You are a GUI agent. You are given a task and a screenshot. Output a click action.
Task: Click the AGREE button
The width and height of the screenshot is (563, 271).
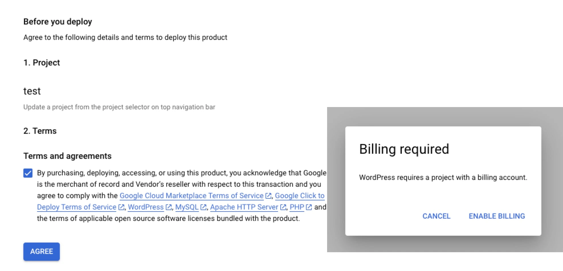(x=42, y=251)
